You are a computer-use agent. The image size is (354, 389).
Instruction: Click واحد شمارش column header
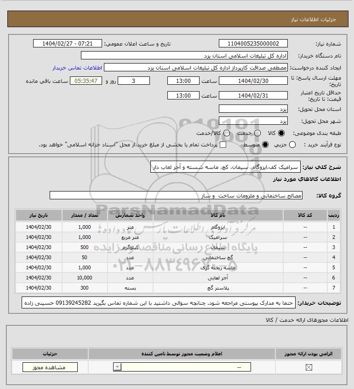click(130, 215)
